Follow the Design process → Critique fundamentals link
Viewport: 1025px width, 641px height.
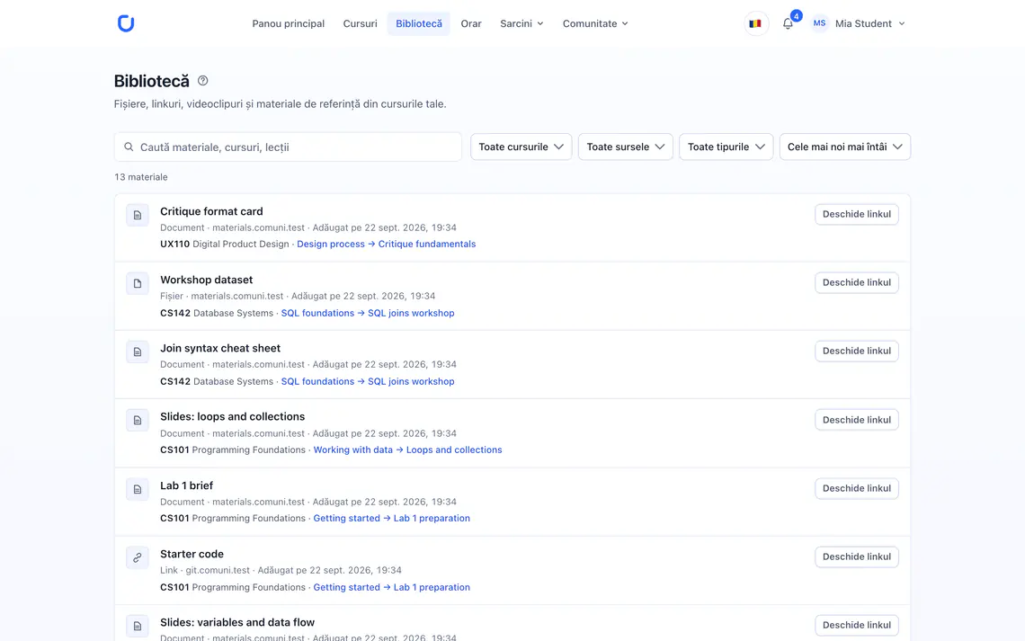click(387, 244)
